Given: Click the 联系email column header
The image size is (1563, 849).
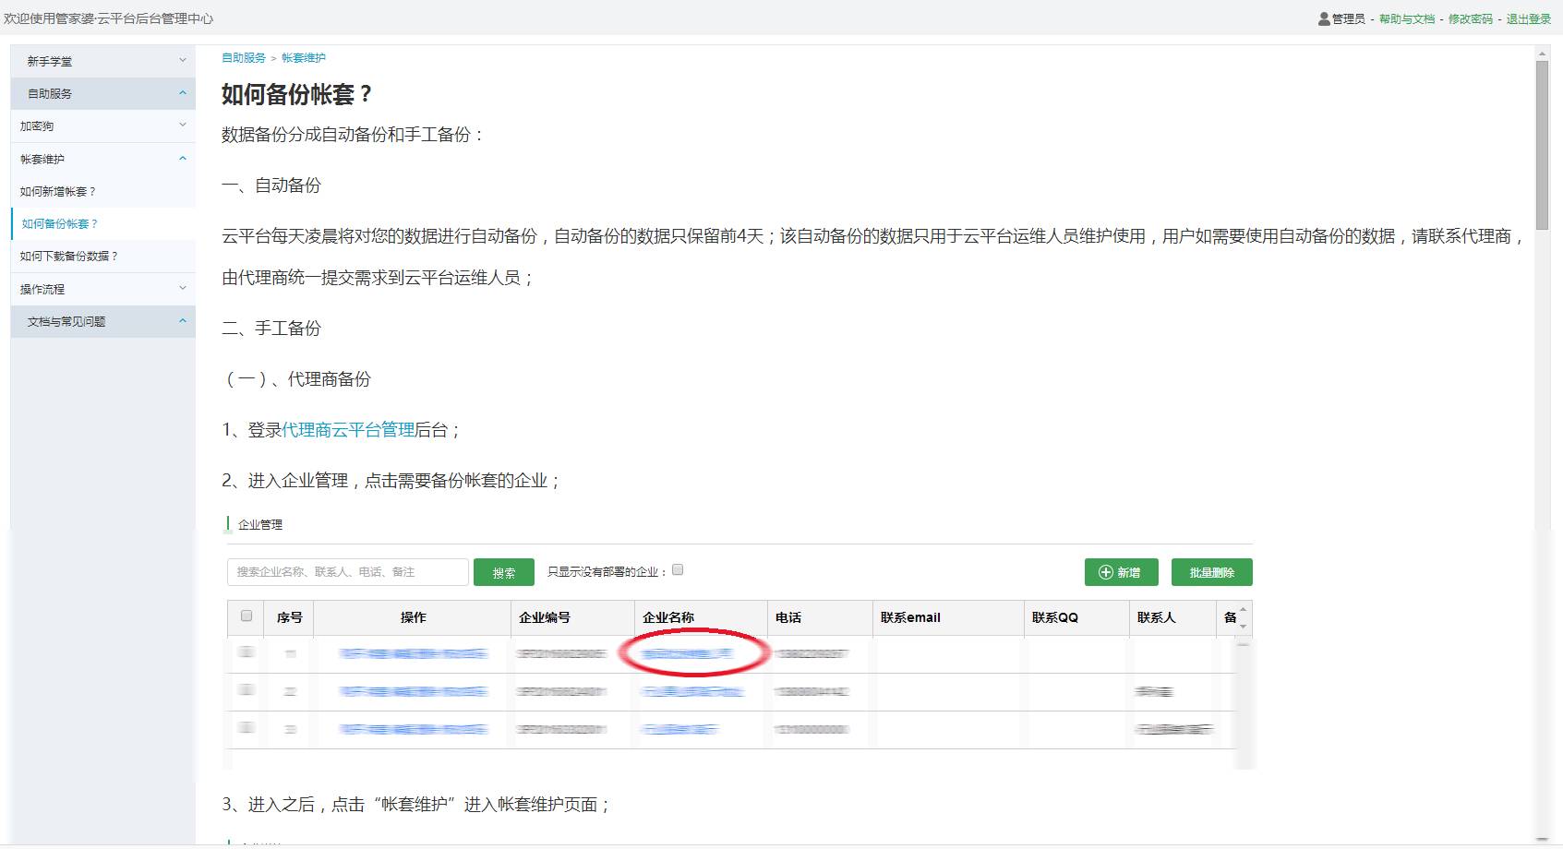Looking at the screenshot, I should point(948,617).
